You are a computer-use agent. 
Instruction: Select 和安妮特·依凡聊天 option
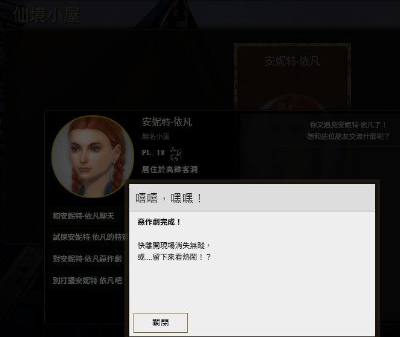[x=83, y=216]
